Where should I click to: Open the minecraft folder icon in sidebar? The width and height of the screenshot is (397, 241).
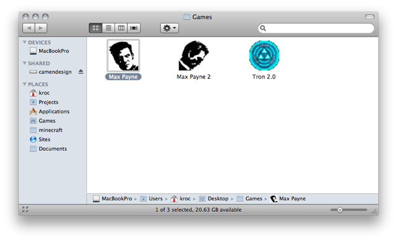click(33, 130)
